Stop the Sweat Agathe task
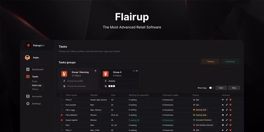 (x=223, y=120)
